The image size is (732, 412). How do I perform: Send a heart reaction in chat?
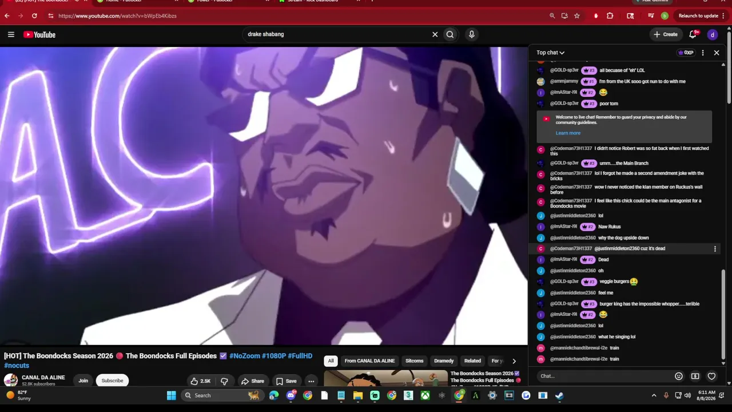[x=711, y=376]
